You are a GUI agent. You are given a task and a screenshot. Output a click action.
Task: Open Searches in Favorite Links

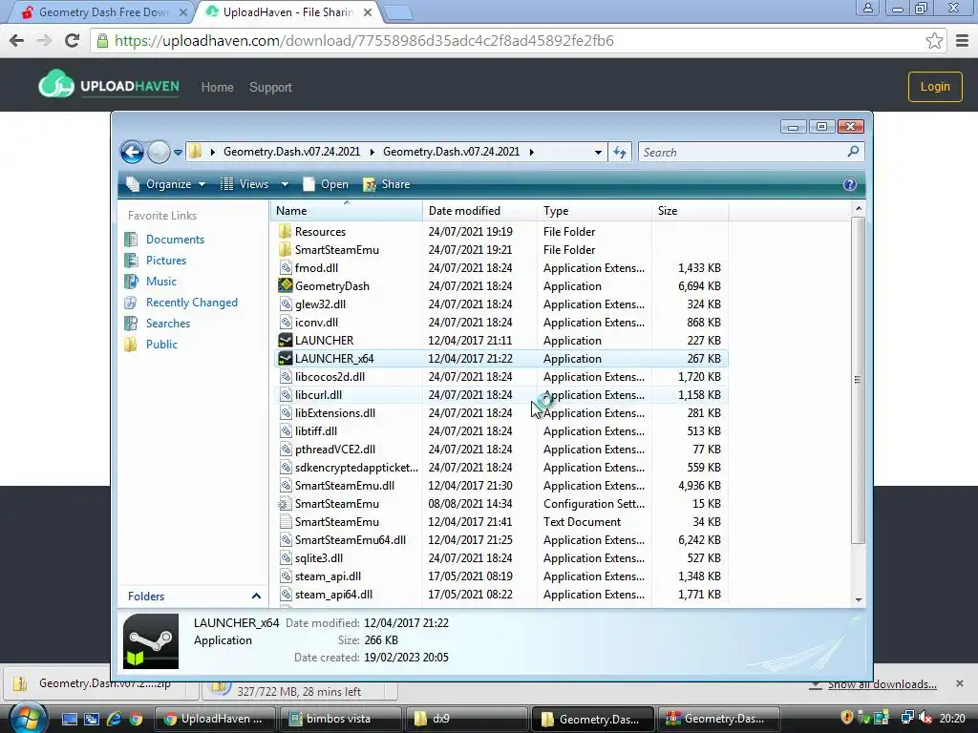click(x=168, y=324)
